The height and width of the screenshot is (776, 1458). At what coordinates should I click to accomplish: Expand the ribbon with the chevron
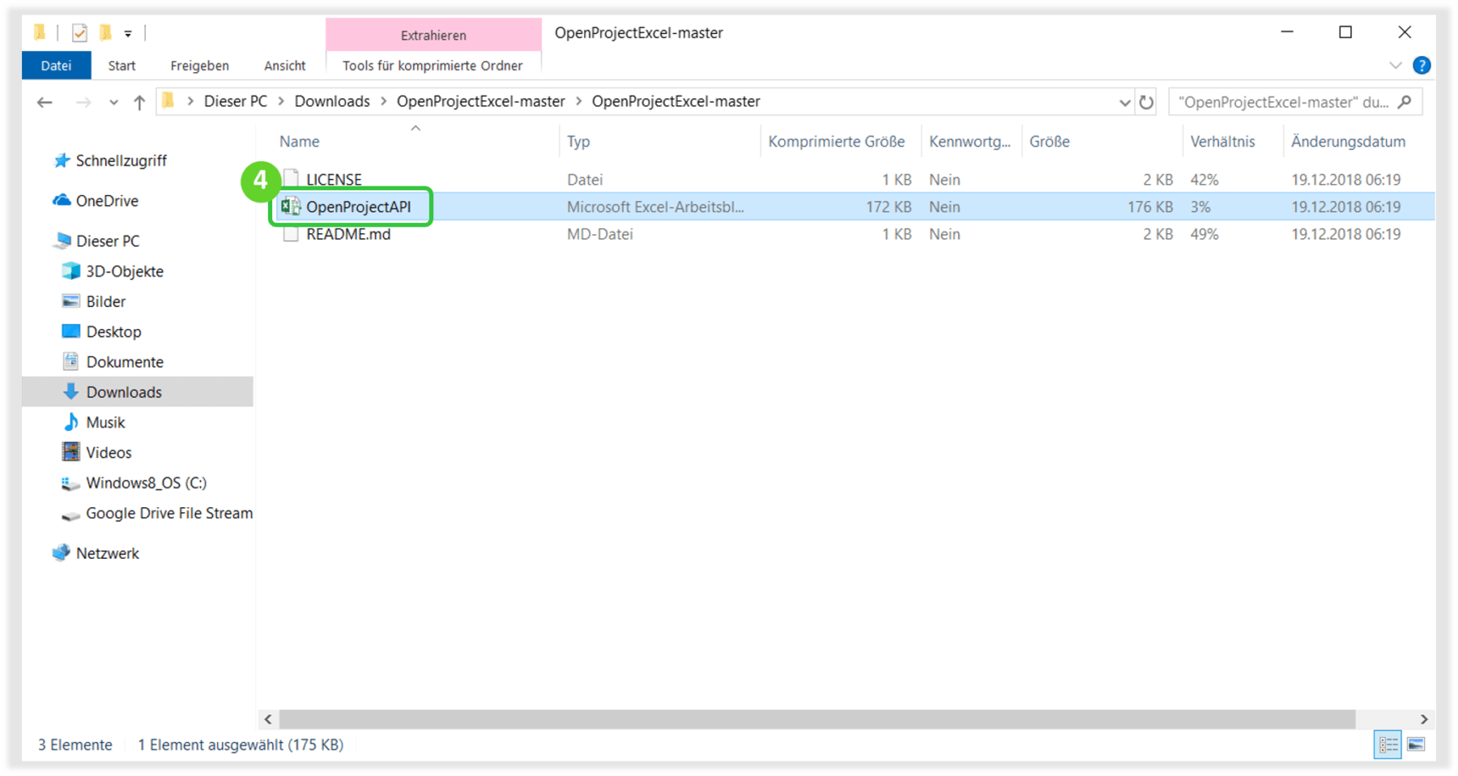(x=1396, y=66)
